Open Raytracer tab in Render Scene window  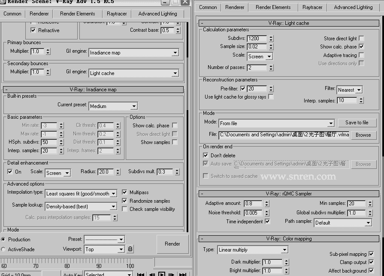click(117, 14)
